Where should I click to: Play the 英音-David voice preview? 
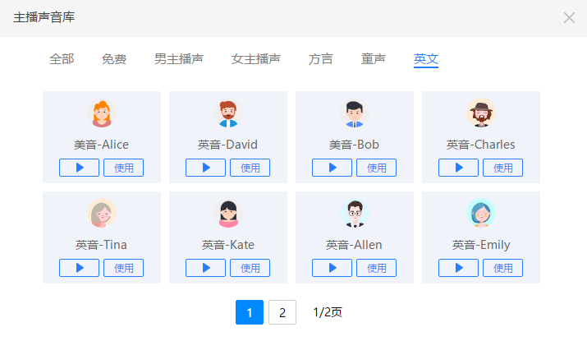(205, 168)
